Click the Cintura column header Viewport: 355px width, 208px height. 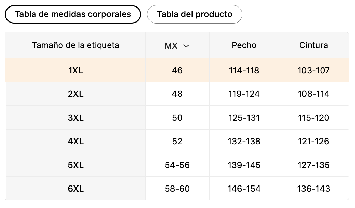(x=314, y=45)
